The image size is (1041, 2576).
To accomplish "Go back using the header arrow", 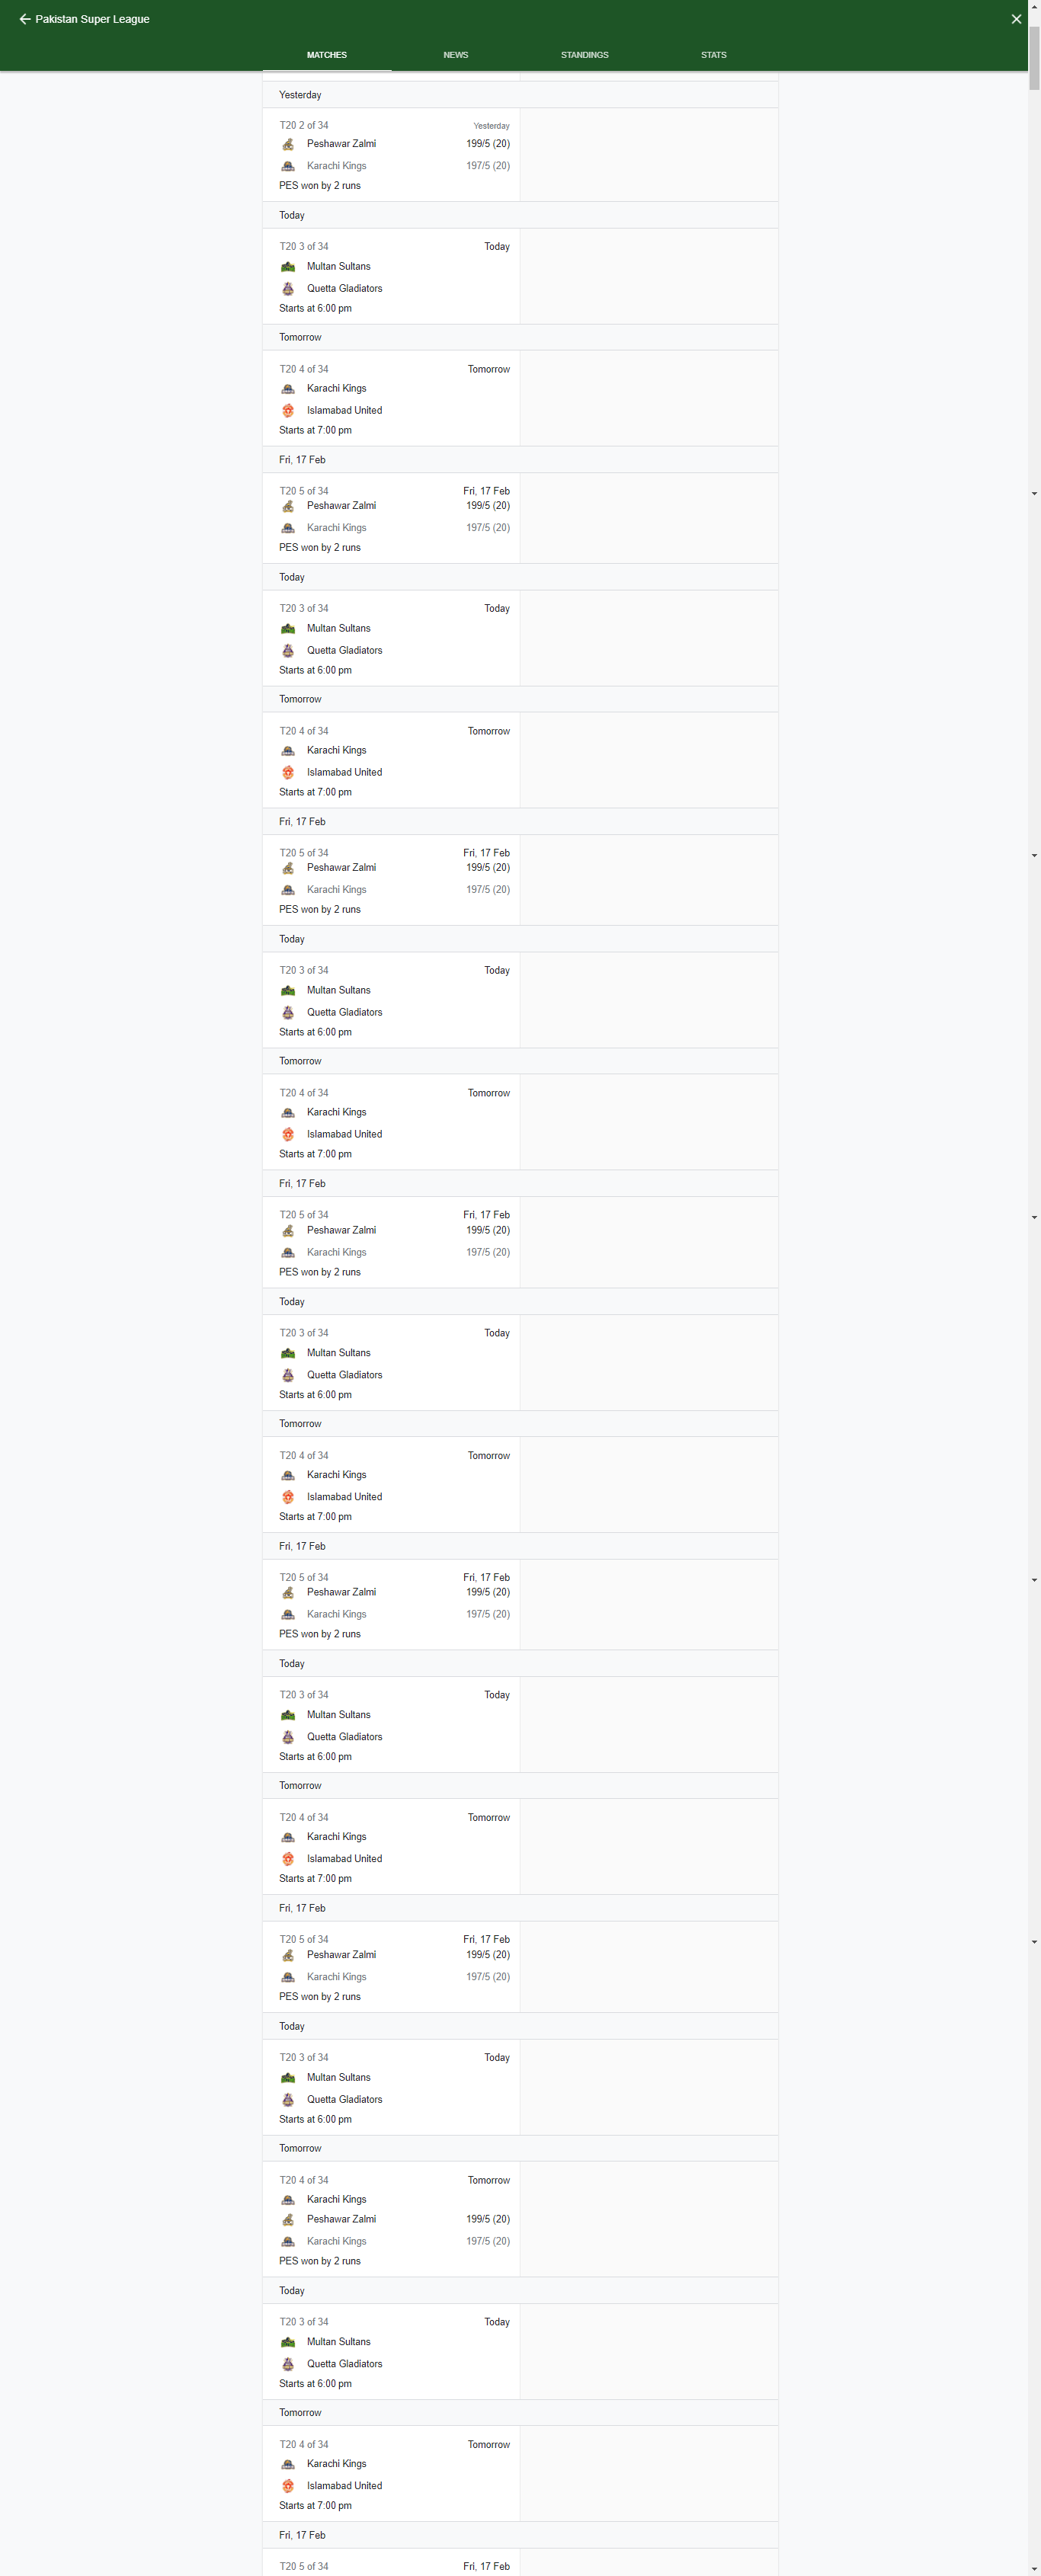I will tap(25, 19).
